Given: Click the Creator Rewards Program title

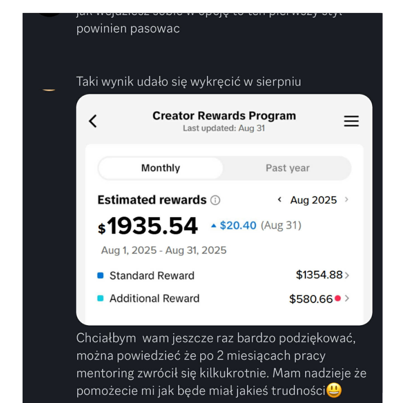Looking at the screenshot, I should (x=224, y=116).
